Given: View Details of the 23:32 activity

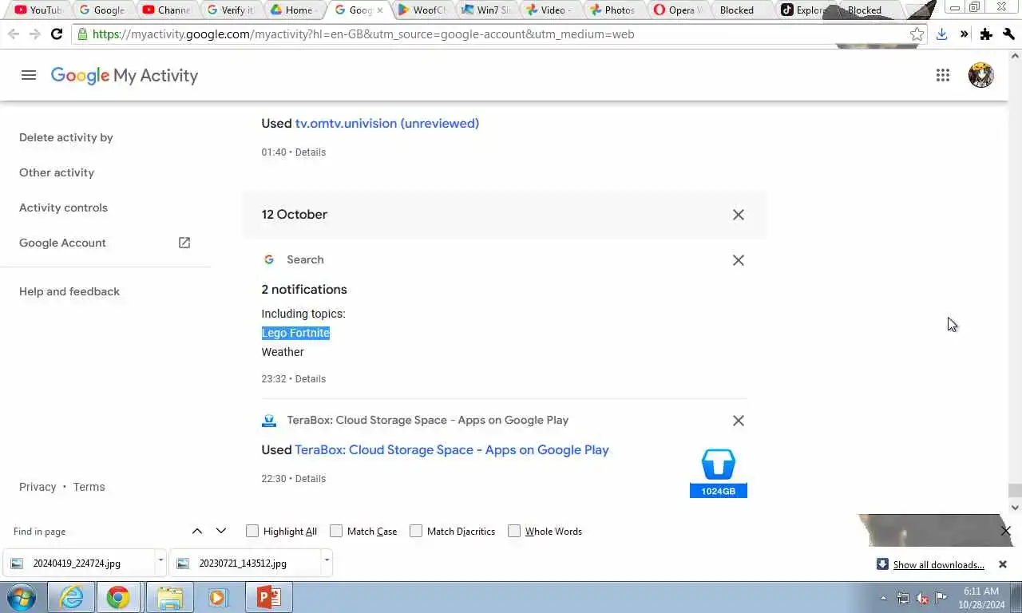Looking at the screenshot, I should pos(311,379).
